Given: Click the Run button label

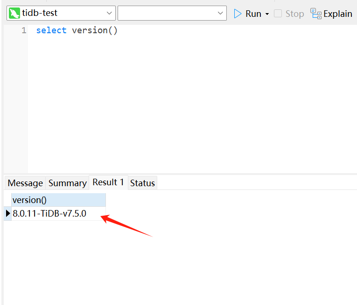Looking at the screenshot, I should [x=253, y=14].
